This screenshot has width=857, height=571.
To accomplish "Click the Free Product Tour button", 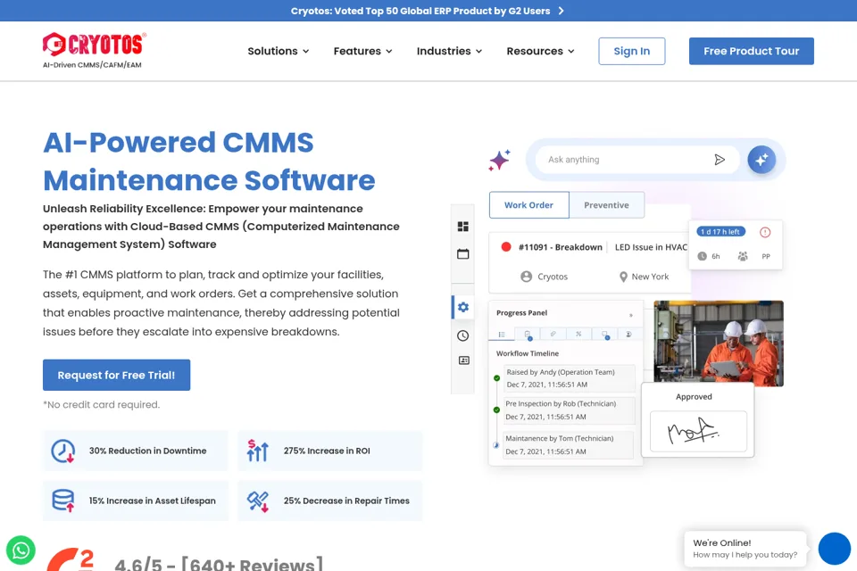I will (752, 51).
